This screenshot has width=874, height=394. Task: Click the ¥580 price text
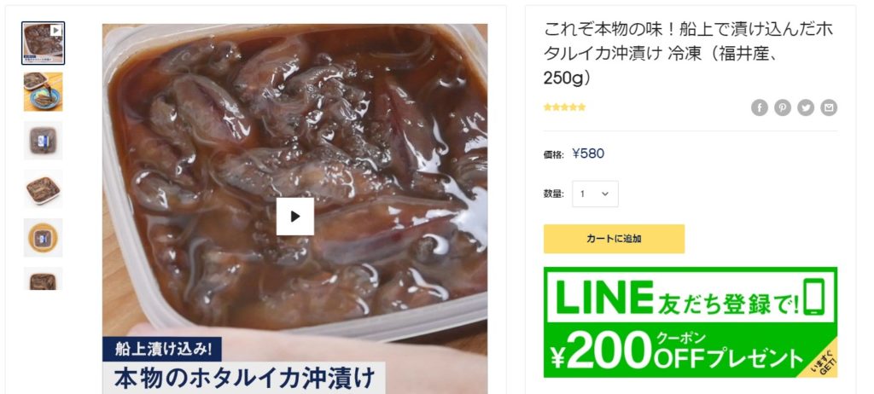pos(588,154)
